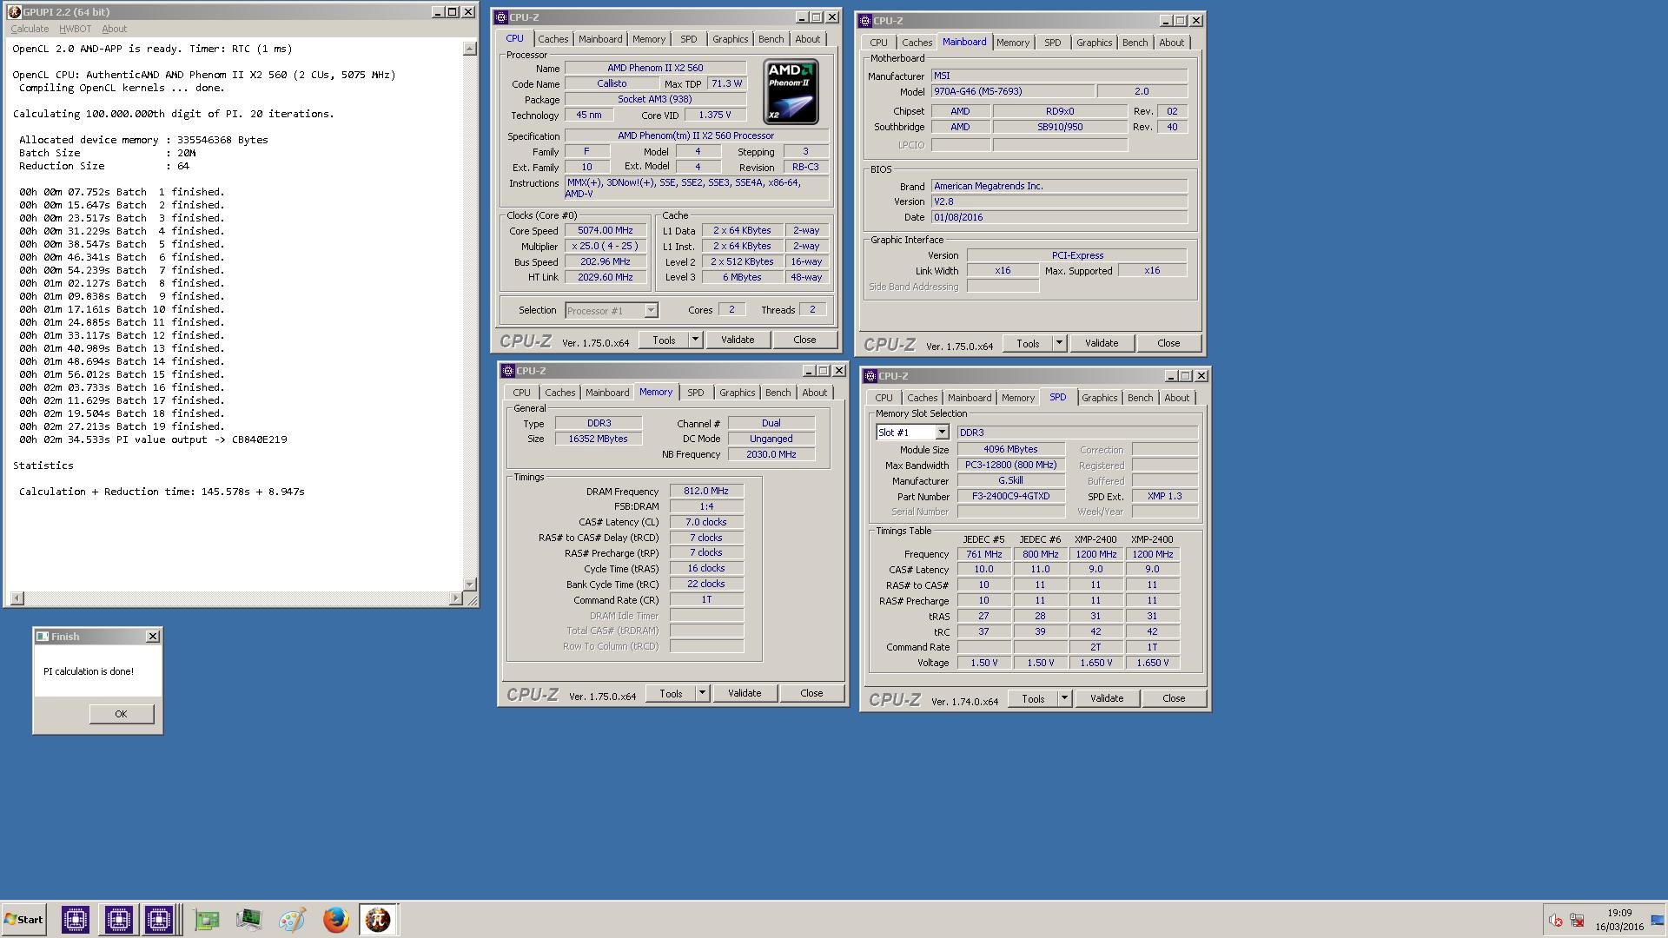Click the part number F3-2400C9-4GTXD
The image size is (1668, 938).
coord(1011,496)
